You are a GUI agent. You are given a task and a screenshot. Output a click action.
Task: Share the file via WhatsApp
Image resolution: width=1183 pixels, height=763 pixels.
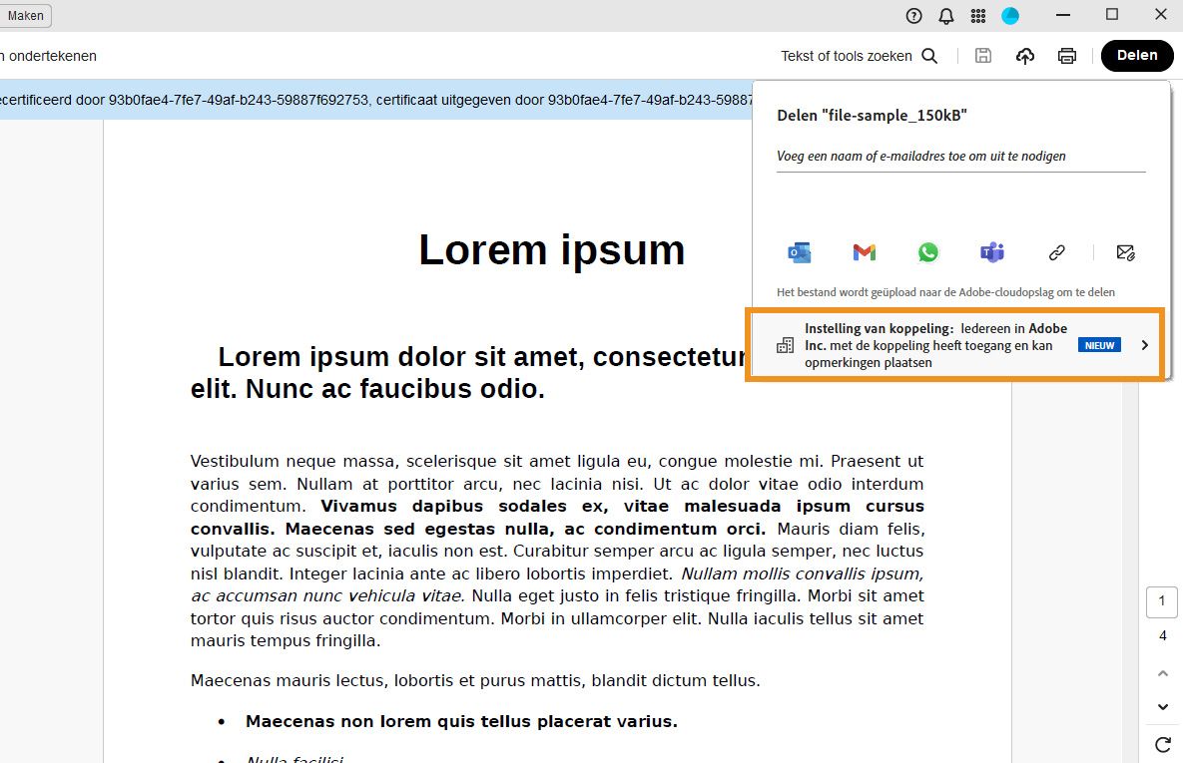click(927, 252)
